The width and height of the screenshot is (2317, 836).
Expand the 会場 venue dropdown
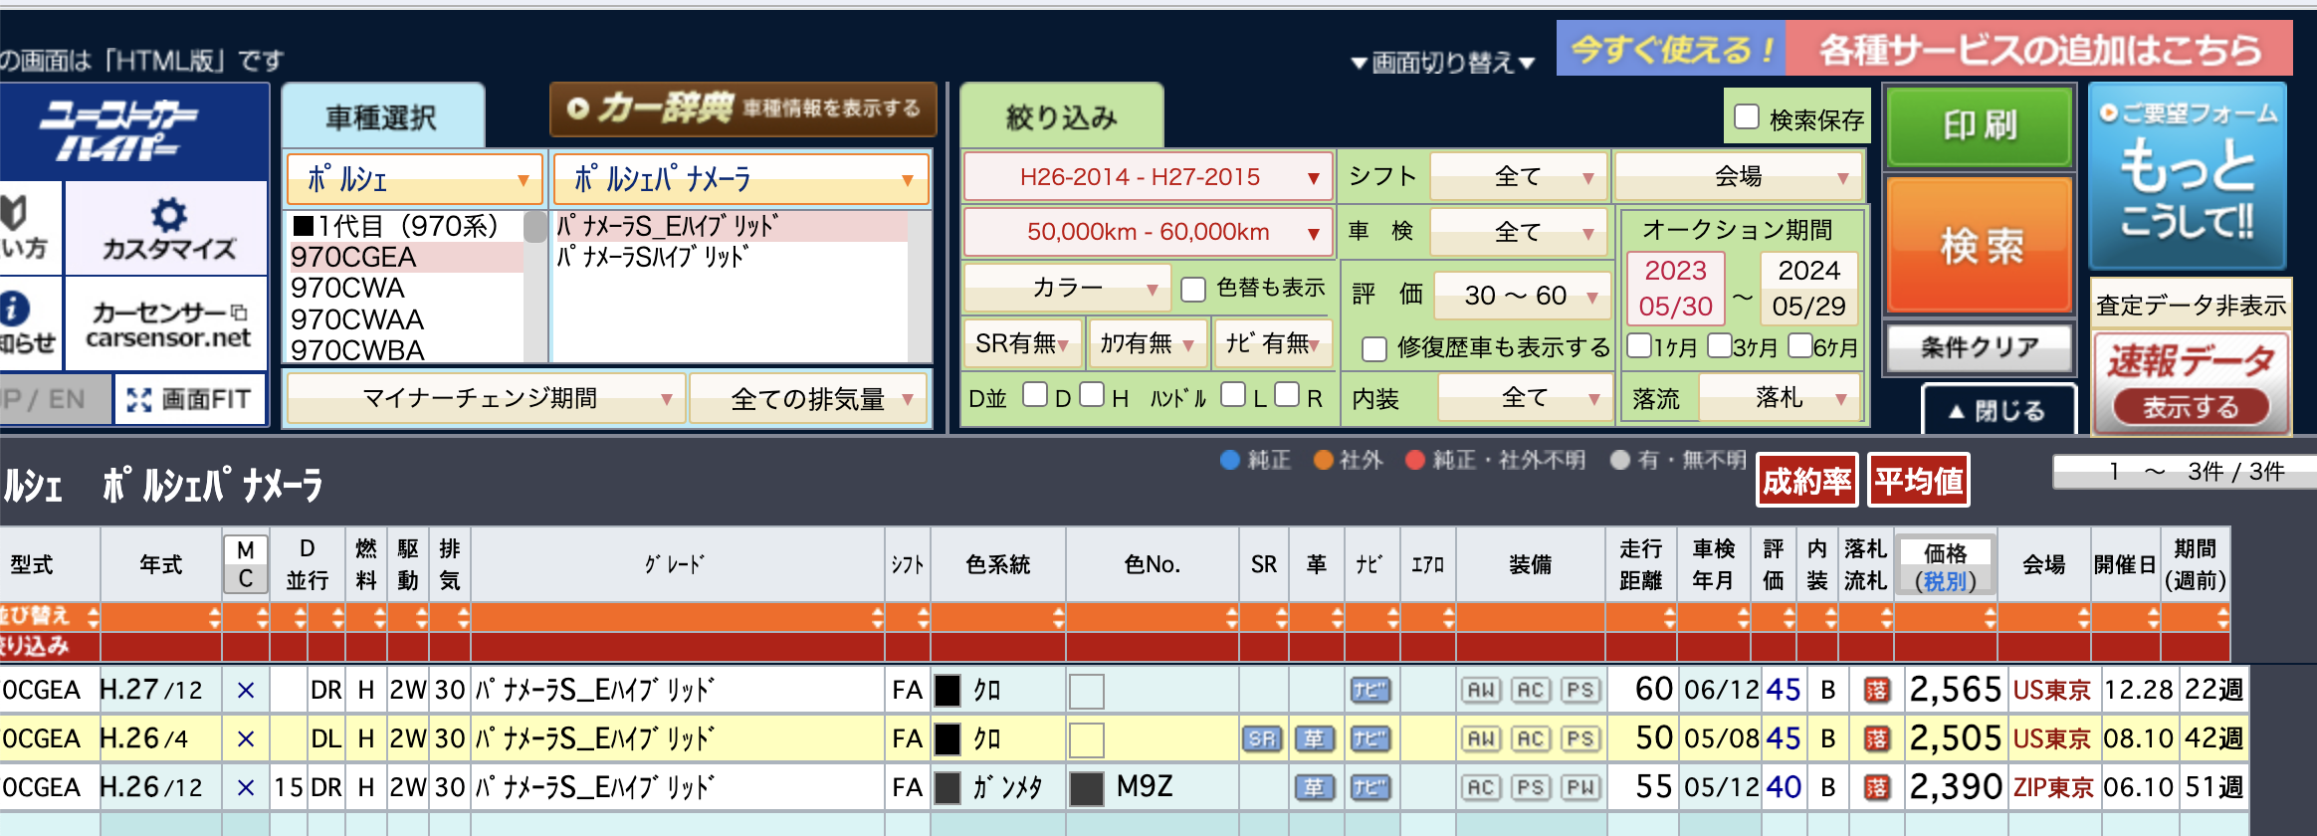point(1739,176)
